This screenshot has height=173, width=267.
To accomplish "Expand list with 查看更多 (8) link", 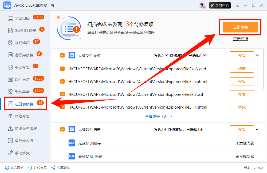I will pos(158,116).
